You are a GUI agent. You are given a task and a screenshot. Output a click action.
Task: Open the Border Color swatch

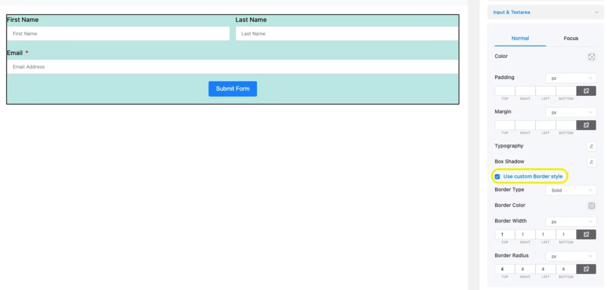point(591,206)
